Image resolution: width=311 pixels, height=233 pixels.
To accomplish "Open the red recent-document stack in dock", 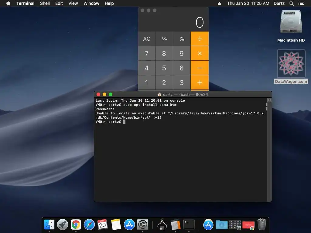I will coord(248,225).
